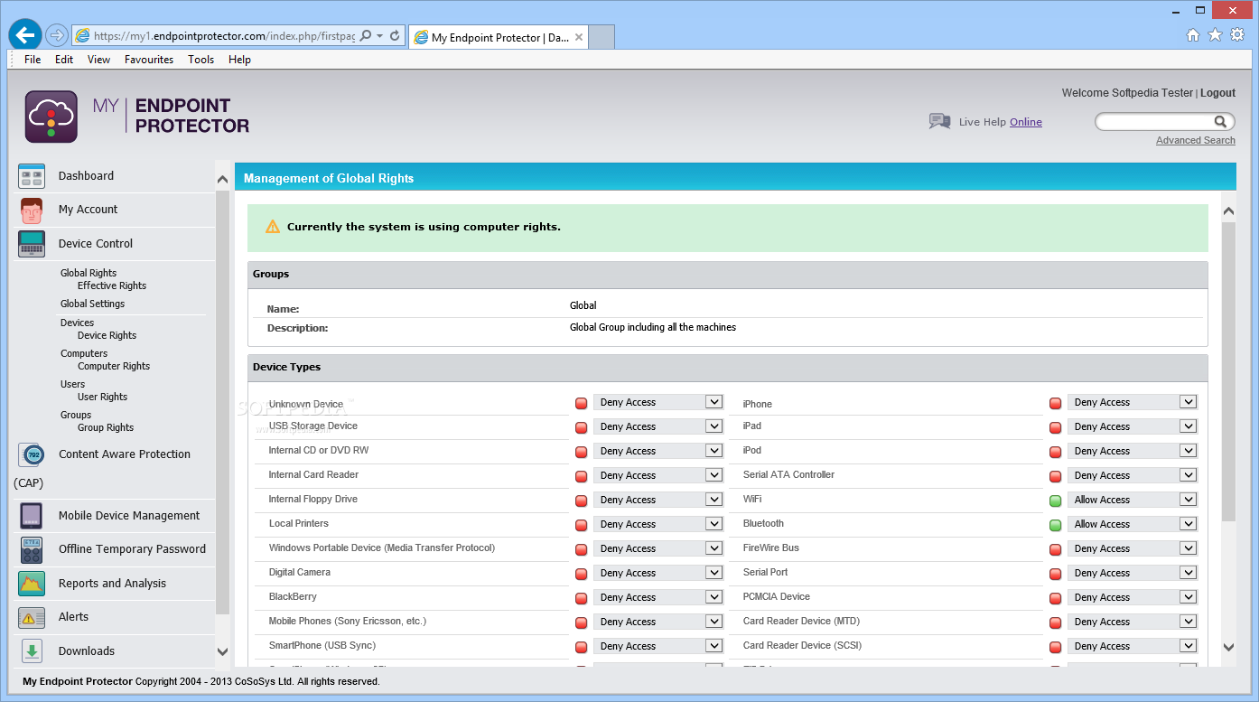Open Card Reader Device (SCSI) dropdown

click(x=1132, y=646)
